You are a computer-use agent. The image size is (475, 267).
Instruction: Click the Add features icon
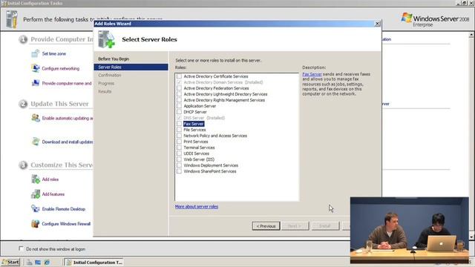tap(35, 194)
